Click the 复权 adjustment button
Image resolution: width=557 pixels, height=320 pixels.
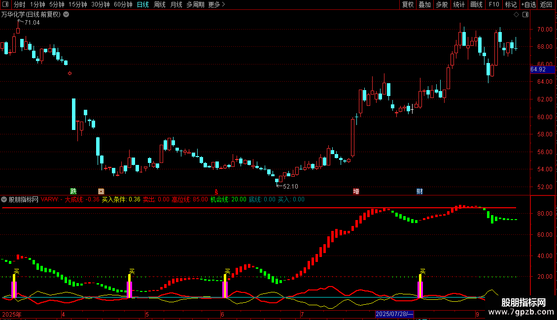pyautogui.click(x=408, y=4)
